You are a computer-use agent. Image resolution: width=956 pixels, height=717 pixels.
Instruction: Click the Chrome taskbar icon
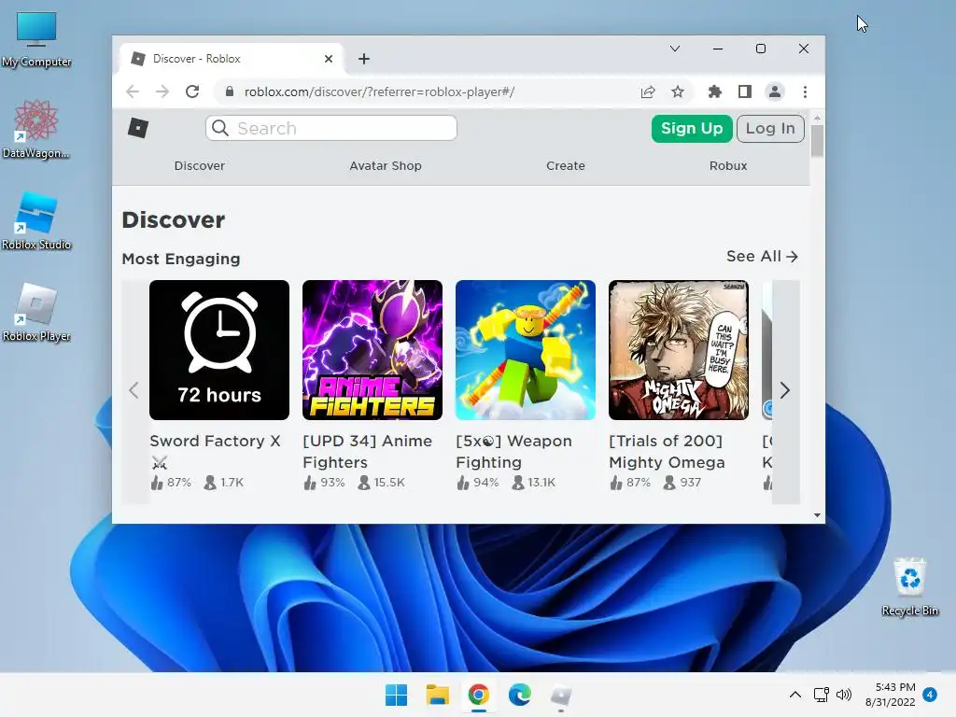pyautogui.click(x=479, y=695)
